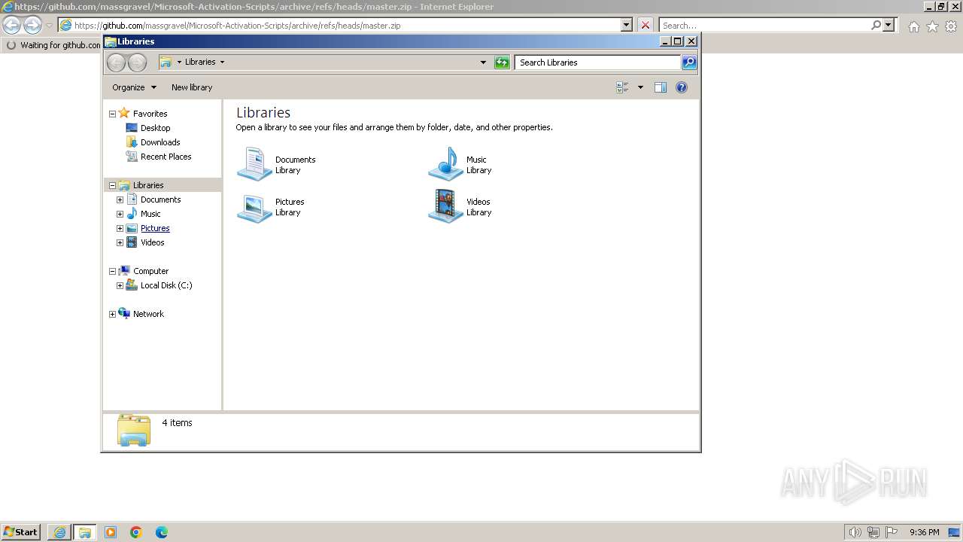Screen dimensions: 963x542
Task: Open IE search provider dropdown arrow
Action: coord(889,26)
